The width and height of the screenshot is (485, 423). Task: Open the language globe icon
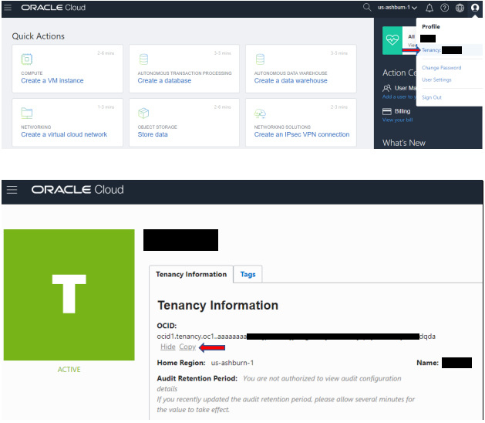[460, 8]
